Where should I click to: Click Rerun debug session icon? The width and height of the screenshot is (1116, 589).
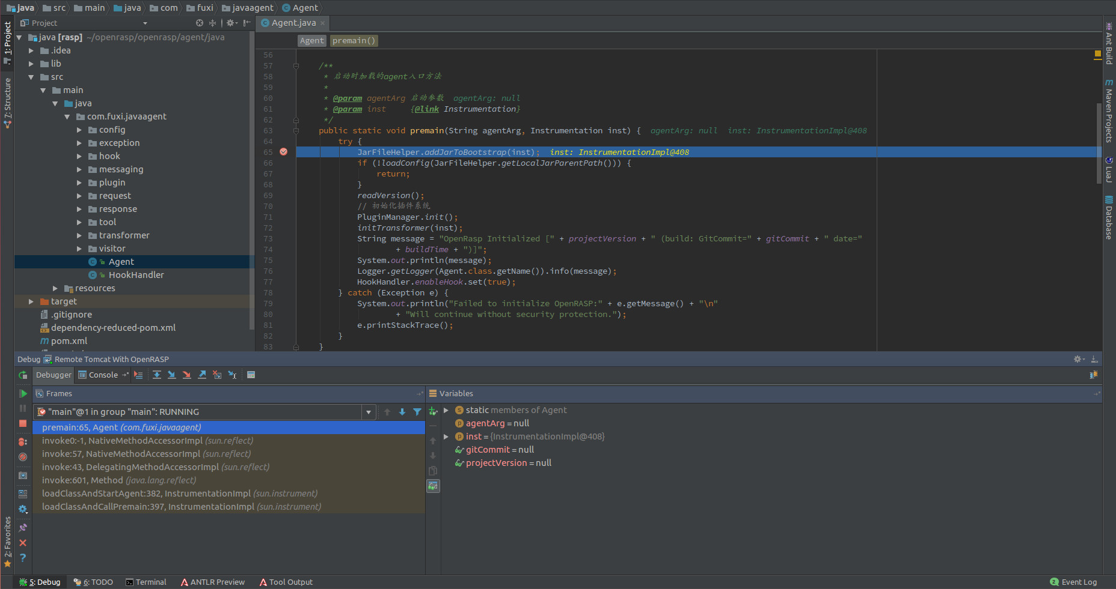coord(23,375)
